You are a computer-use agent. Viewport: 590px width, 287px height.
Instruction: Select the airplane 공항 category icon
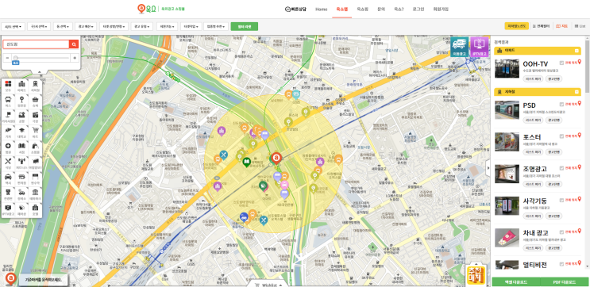(x=21, y=117)
